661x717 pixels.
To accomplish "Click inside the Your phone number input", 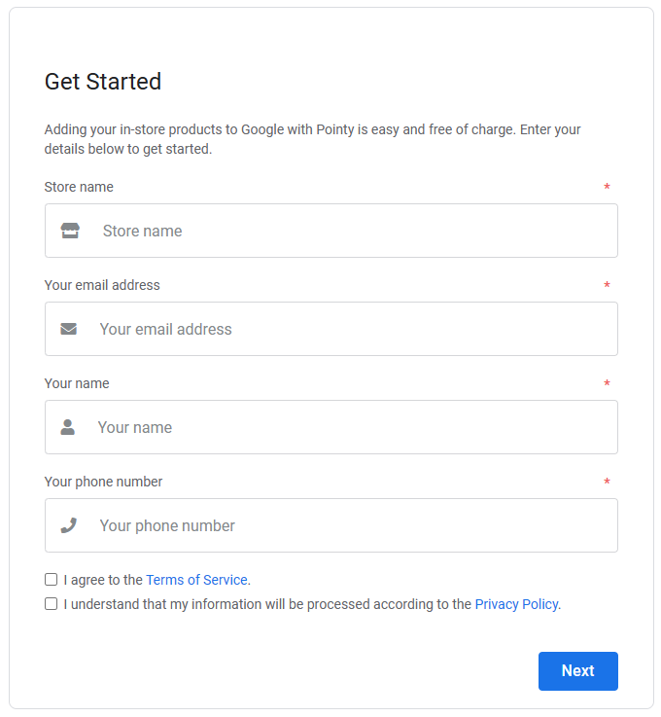I will (x=350, y=525).
